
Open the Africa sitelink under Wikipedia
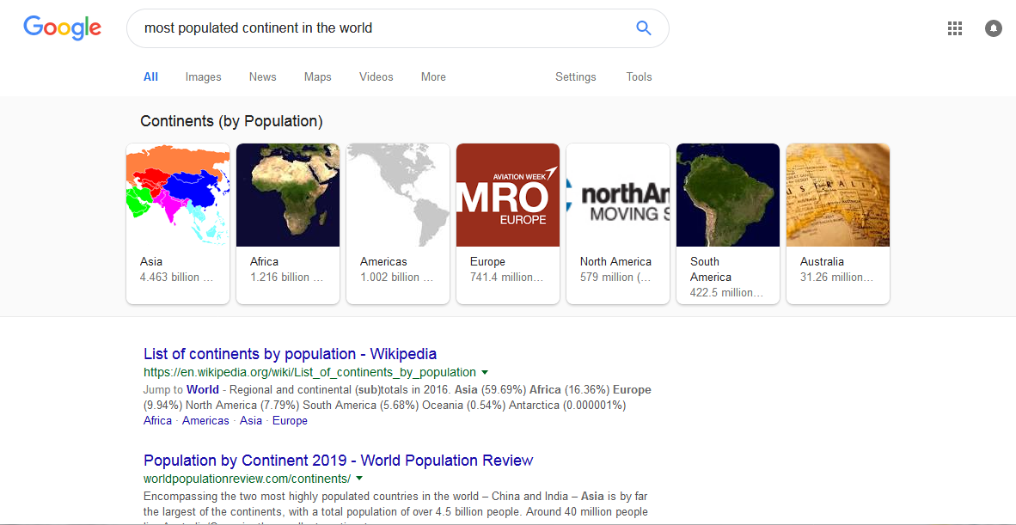157,421
